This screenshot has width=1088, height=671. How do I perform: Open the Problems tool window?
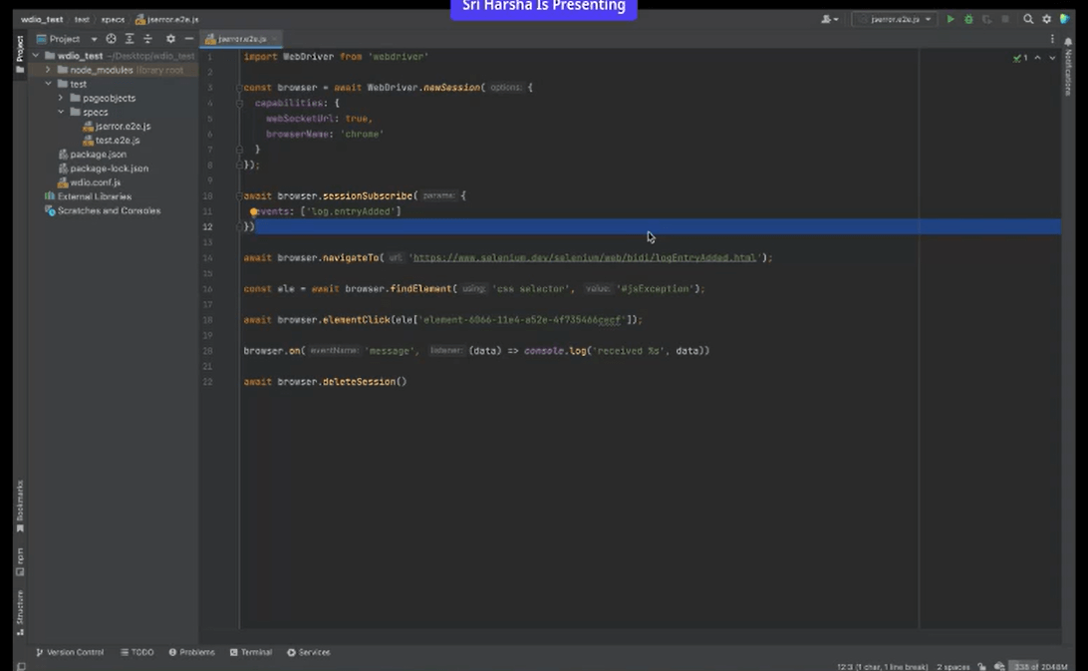point(191,652)
